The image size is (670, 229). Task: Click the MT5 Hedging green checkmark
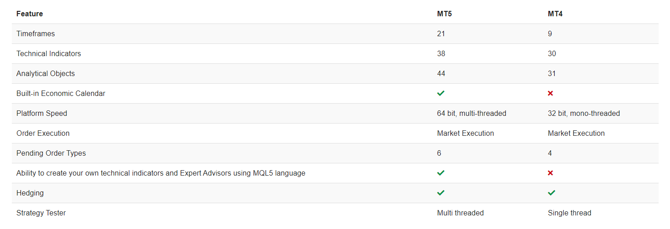tap(441, 193)
